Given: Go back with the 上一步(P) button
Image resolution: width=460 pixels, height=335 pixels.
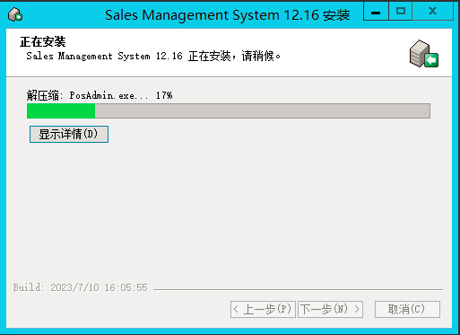Looking at the screenshot, I should (263, 309).
